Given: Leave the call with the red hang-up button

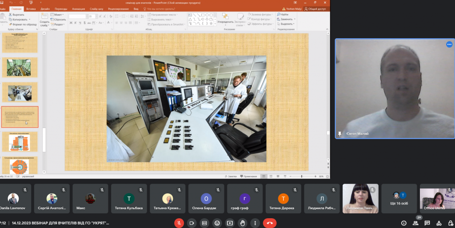Looking at the screenshot, I should (x=269, y=223).
